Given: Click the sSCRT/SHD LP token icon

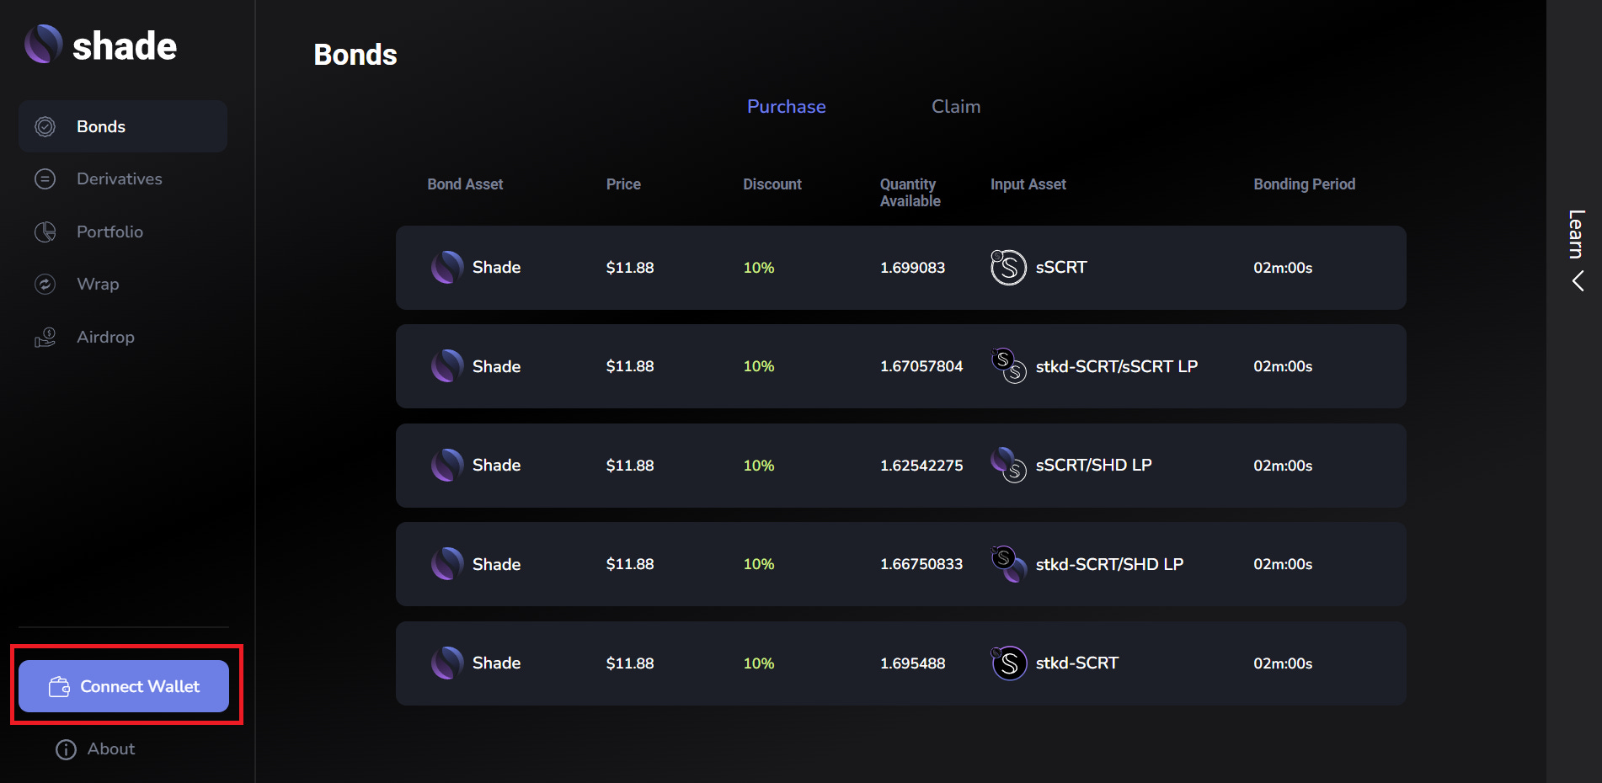Looking at the screenshot, I should click(1008, 466).
